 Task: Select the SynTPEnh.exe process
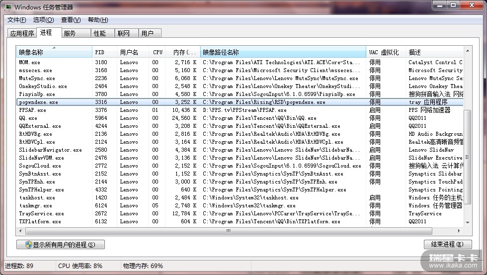coord(240,182)
